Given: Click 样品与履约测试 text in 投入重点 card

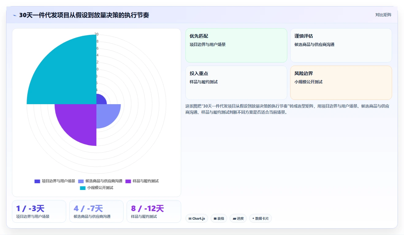Looking at the screenshot, I should tap(204, 82).
